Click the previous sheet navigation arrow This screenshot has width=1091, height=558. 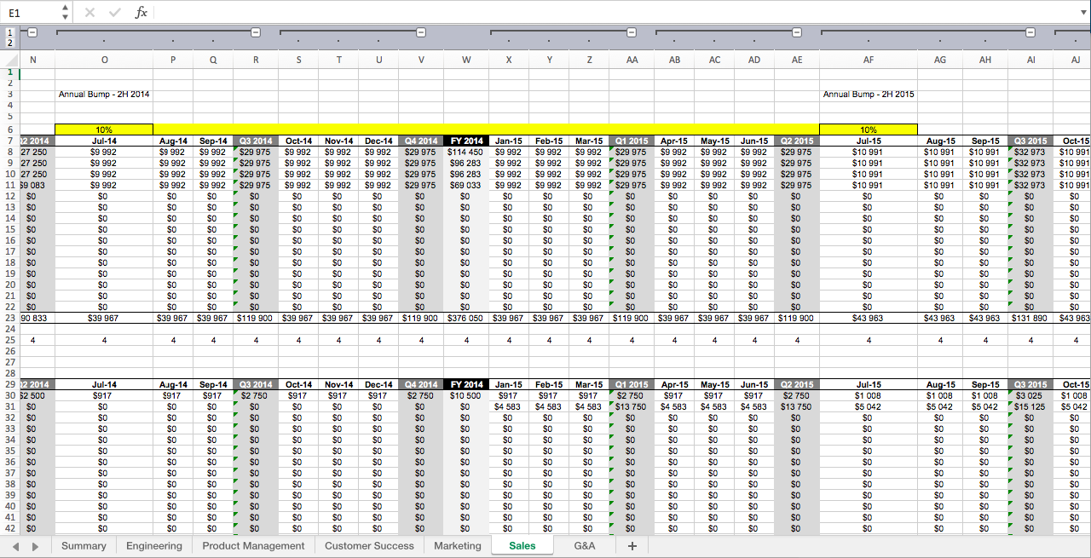[x=15, y=546]
